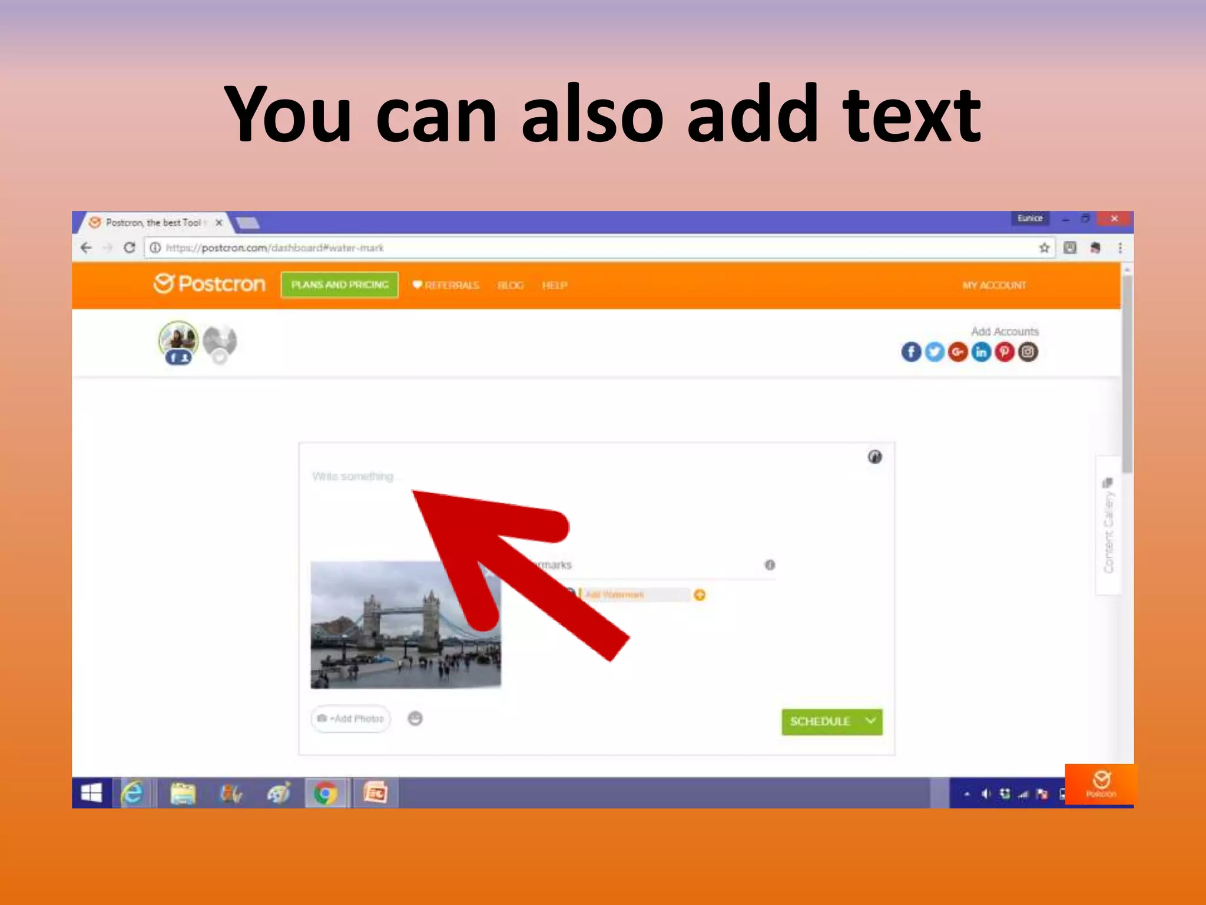Show hidden tray icons arrow
Image resolution: width=1206 pixels, height=905 pixels.
coord(967,794)
